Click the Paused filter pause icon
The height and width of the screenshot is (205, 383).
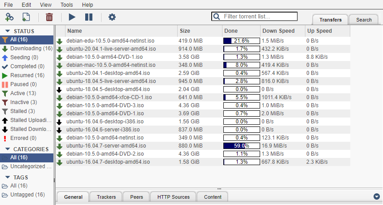point(4,84)
